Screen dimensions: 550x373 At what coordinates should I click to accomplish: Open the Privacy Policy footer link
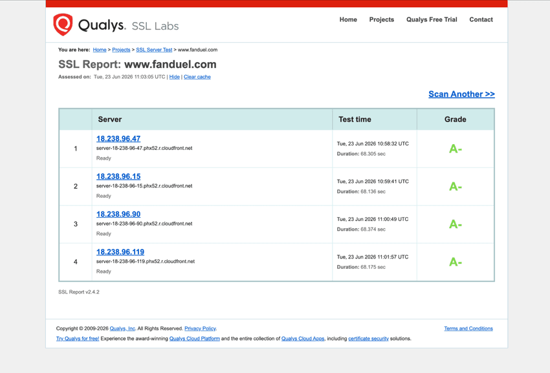(201, 328)
